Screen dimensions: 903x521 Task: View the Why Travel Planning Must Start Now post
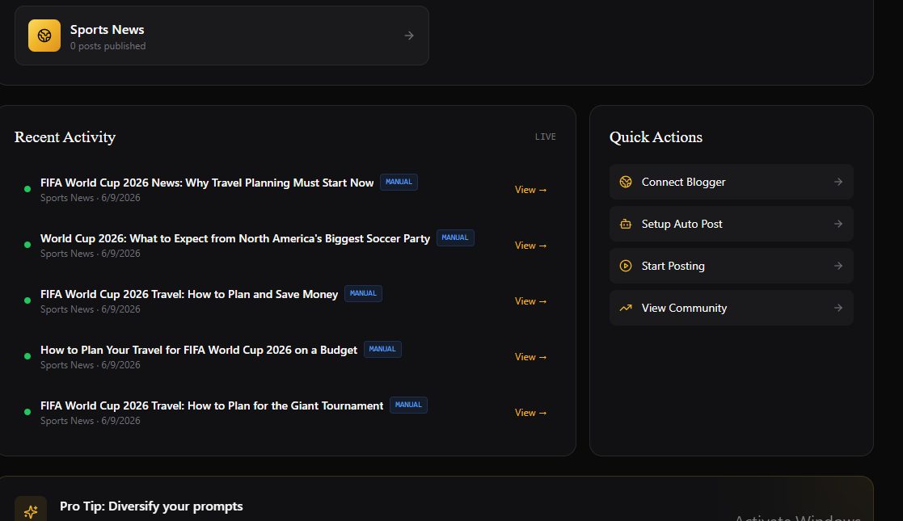click(530, 189)
